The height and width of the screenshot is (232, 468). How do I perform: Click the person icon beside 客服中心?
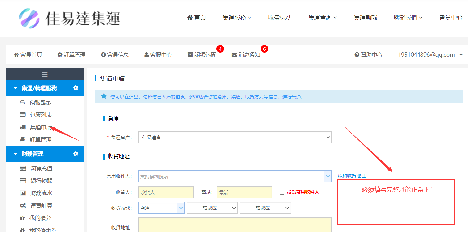[146, 55]
